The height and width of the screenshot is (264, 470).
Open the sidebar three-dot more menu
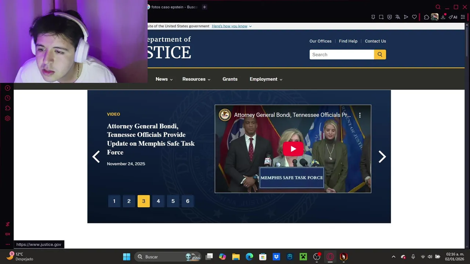(7, 244)
